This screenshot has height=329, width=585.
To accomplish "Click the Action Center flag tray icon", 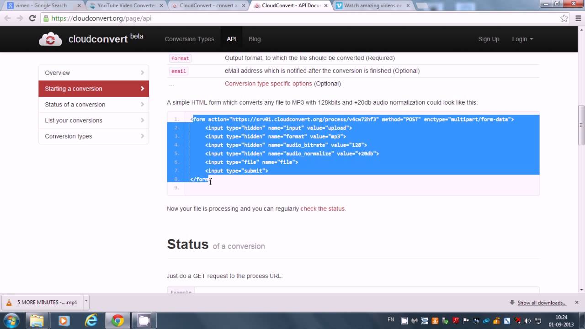I will (466, 321).
